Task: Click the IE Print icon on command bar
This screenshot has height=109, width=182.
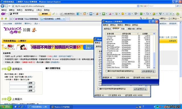Action: 153,18
